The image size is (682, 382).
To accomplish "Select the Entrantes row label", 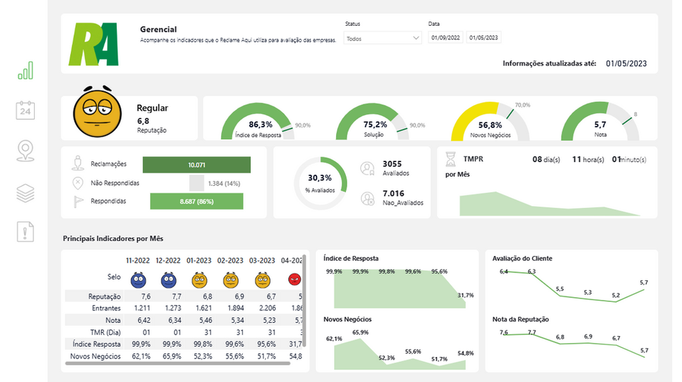I will (106, 308).
